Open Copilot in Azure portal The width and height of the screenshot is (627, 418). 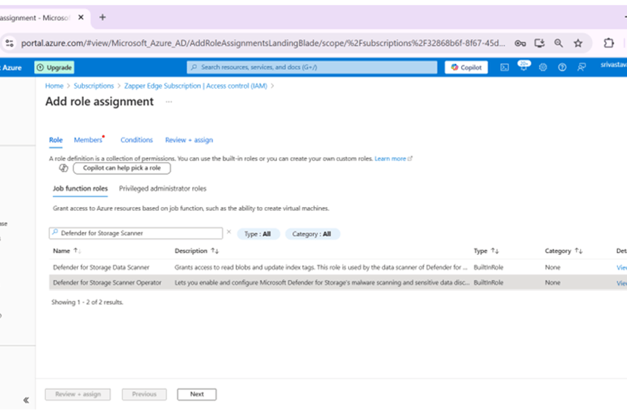[x=466, y=67]
